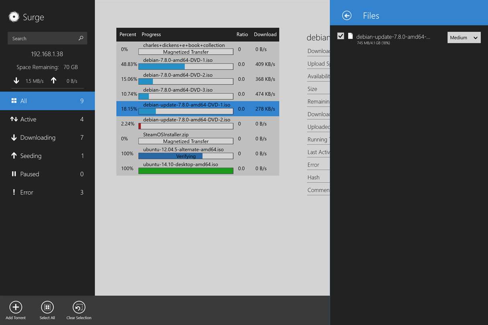Sort by Percent column header
The height and width of the screenshot is (325, 488).
point(128,35)
